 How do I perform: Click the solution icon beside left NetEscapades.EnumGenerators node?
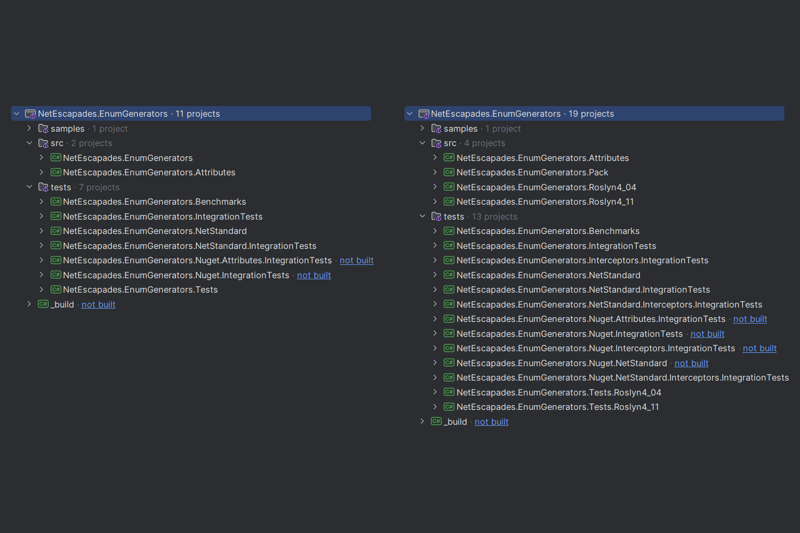pos(30,113)
